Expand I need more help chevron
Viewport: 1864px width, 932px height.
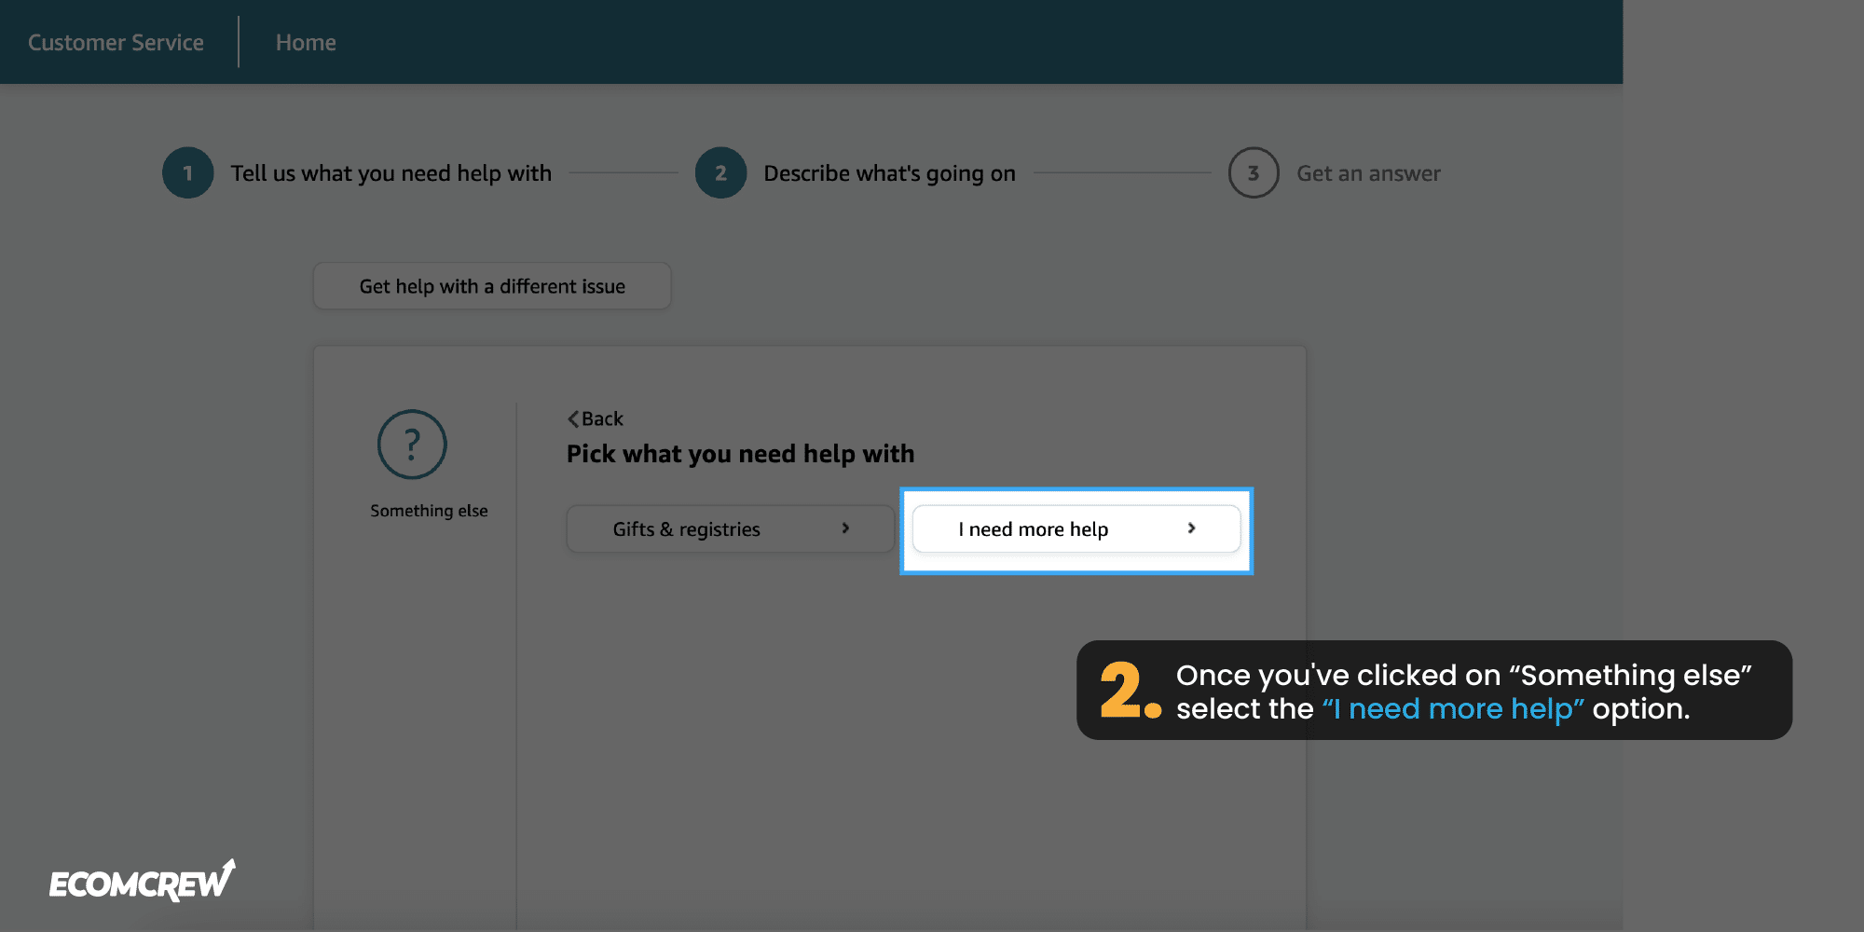[x=1191, y=528]
